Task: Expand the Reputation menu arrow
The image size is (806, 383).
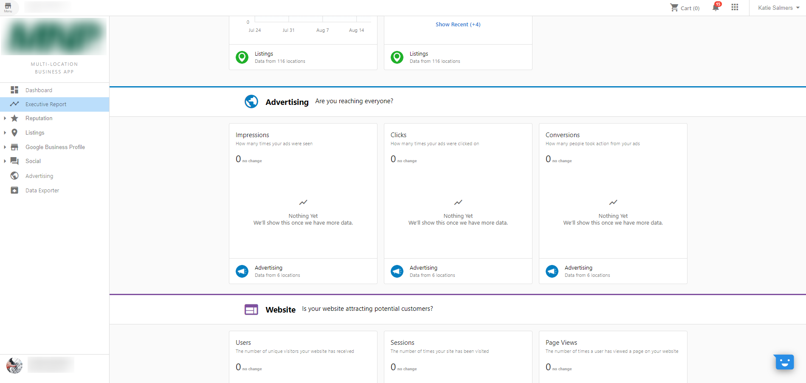Action: (5, 118)
